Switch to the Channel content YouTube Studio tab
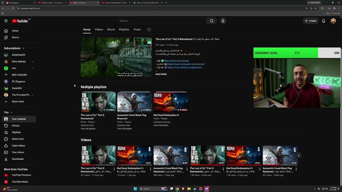 coord(52,3)
